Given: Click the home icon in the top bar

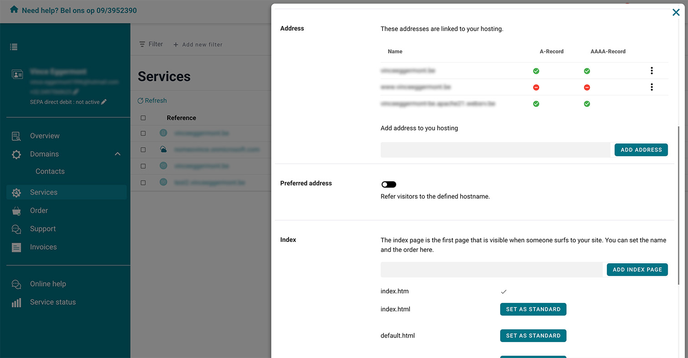Looking at the screenshot, I should [14, 10].
